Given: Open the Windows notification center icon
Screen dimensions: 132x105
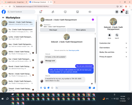Looking at the screenshot, I should pos(129,99).
